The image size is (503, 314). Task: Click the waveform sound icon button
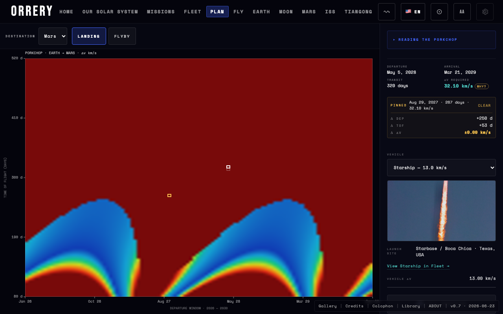coord(387,12)
